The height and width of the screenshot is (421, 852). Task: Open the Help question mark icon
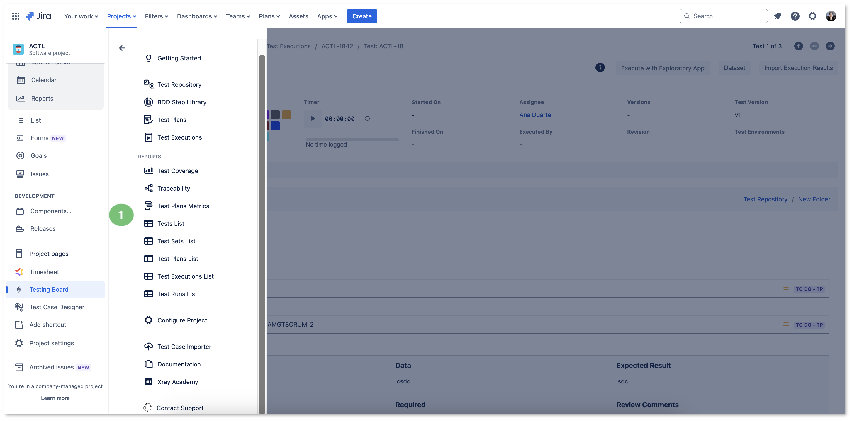point(795,16)
